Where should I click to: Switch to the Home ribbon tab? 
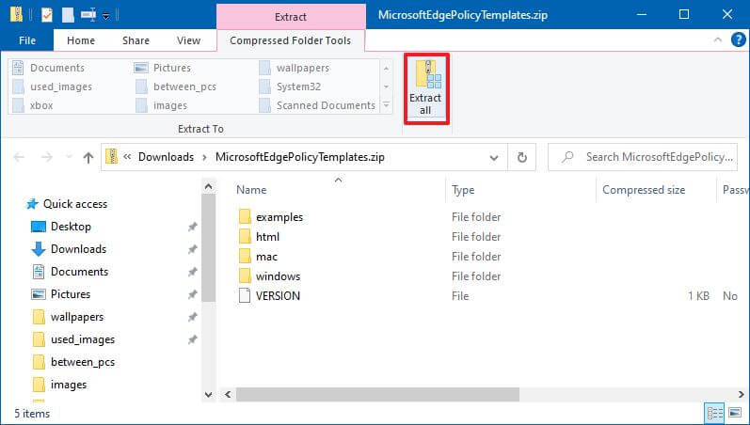(80, 40)
